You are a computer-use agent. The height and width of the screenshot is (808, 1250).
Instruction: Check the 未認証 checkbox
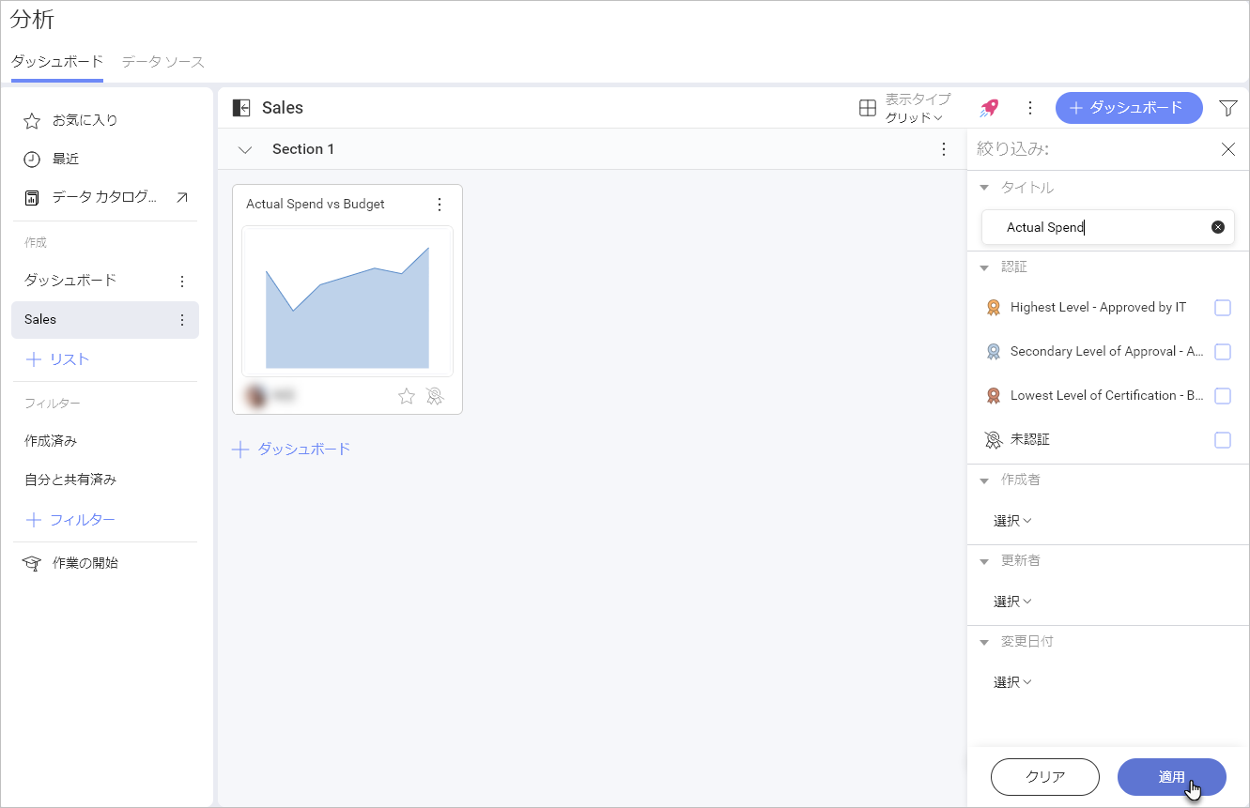pyautogui.click(x=1223, y=439)
